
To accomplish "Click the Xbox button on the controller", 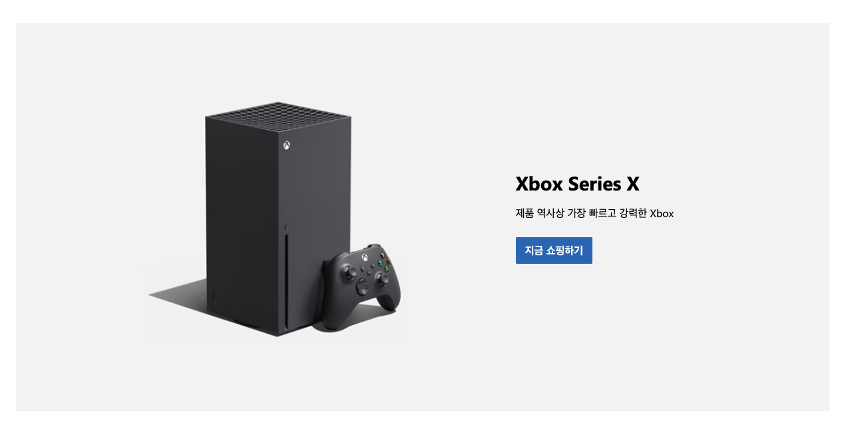I will click(365, 257).
